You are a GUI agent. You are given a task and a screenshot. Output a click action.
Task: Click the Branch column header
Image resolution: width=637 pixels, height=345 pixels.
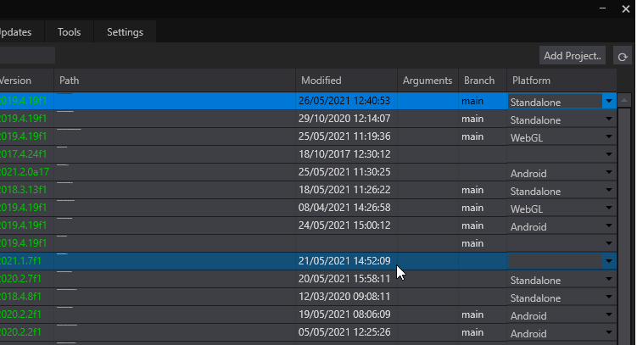tap(483, 81)
